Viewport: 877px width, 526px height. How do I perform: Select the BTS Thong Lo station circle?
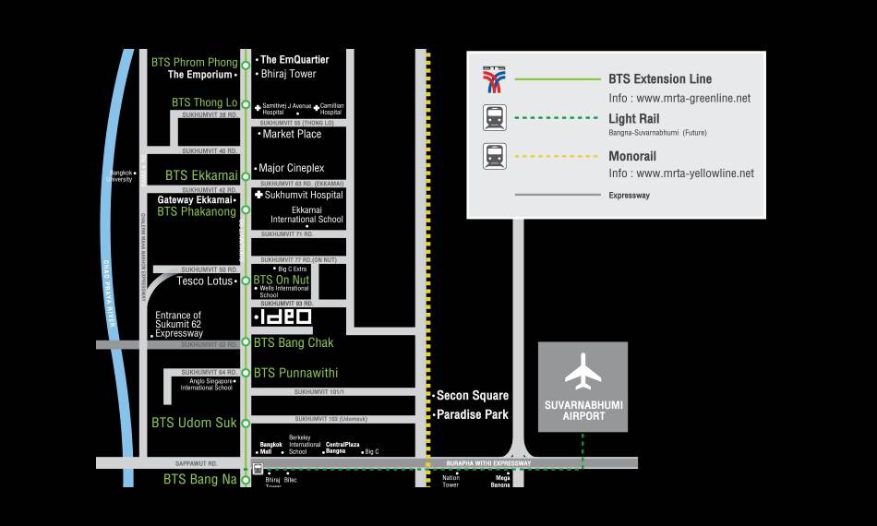point(245,104)
